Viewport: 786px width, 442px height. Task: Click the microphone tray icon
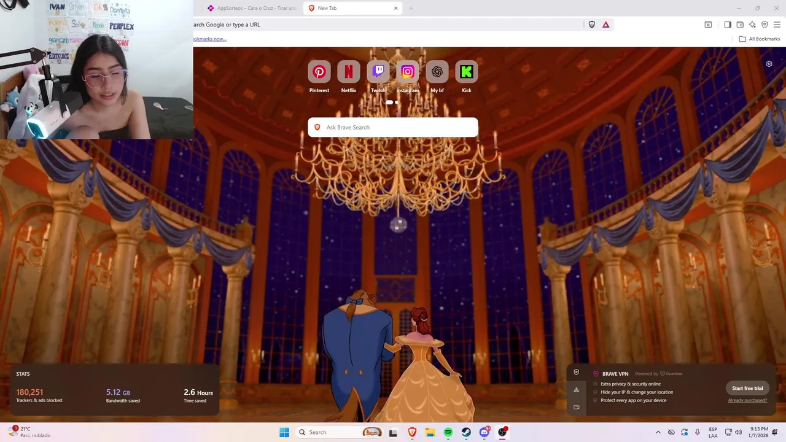click(697, 432)
